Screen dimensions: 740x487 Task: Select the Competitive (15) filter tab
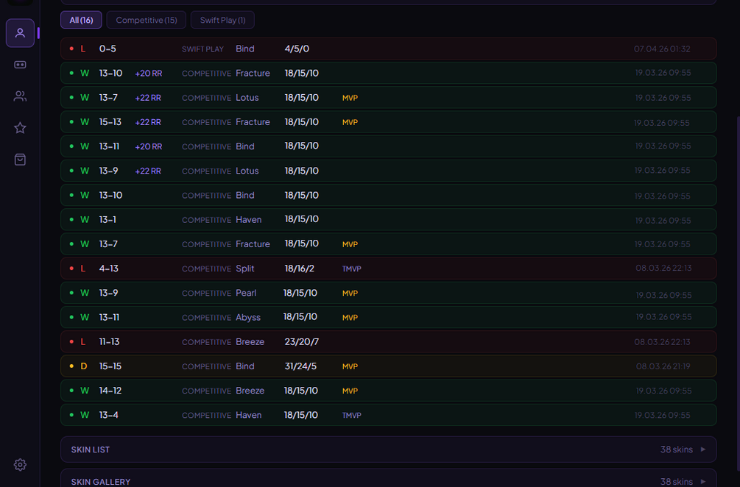(x=147, y=20)
